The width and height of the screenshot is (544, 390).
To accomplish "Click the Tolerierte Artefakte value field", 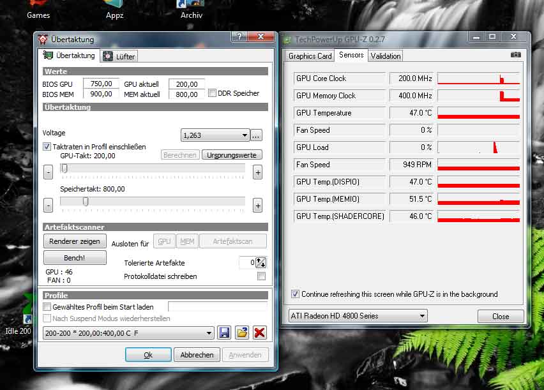I will [x=247, y=263].
